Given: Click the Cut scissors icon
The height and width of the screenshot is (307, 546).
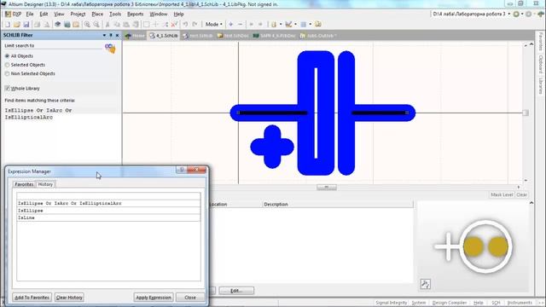Looking at the screenshot, I should (107, 25).
